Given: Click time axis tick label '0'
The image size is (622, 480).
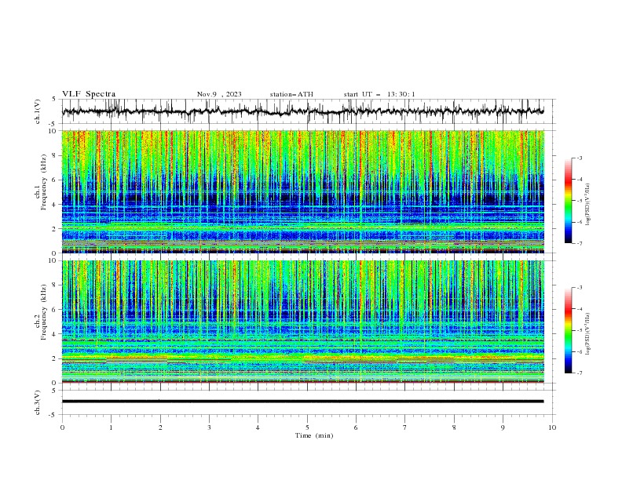Looking at the screenshot, I should click(62, 427).
